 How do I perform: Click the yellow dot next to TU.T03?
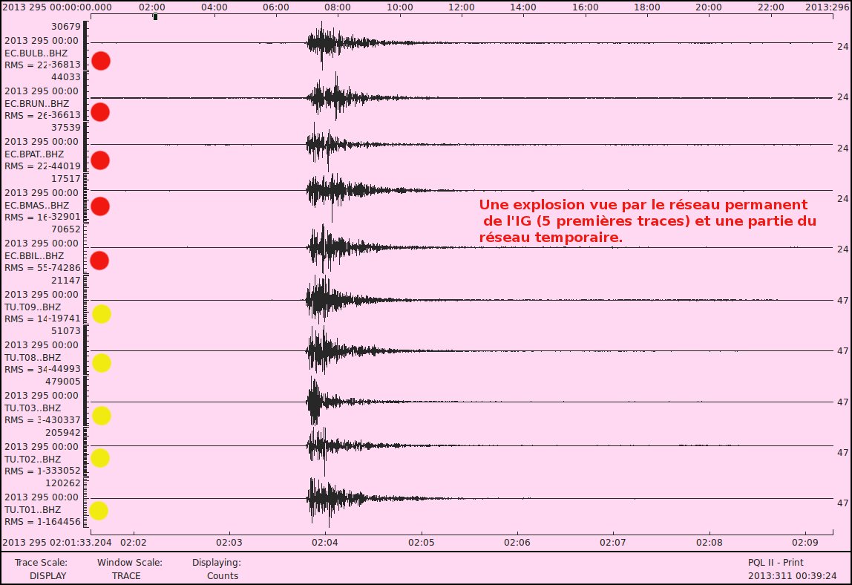point(101,415)
